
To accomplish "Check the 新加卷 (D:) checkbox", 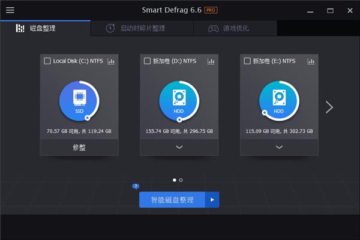I will click(147, 61).
